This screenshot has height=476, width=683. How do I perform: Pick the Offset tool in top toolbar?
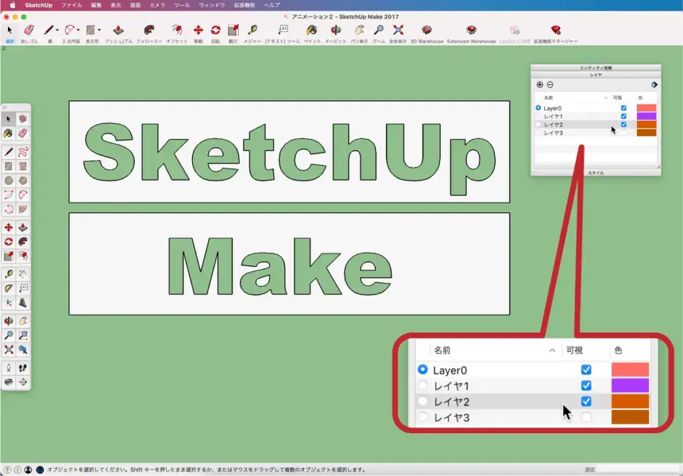[x=176, y=31]
